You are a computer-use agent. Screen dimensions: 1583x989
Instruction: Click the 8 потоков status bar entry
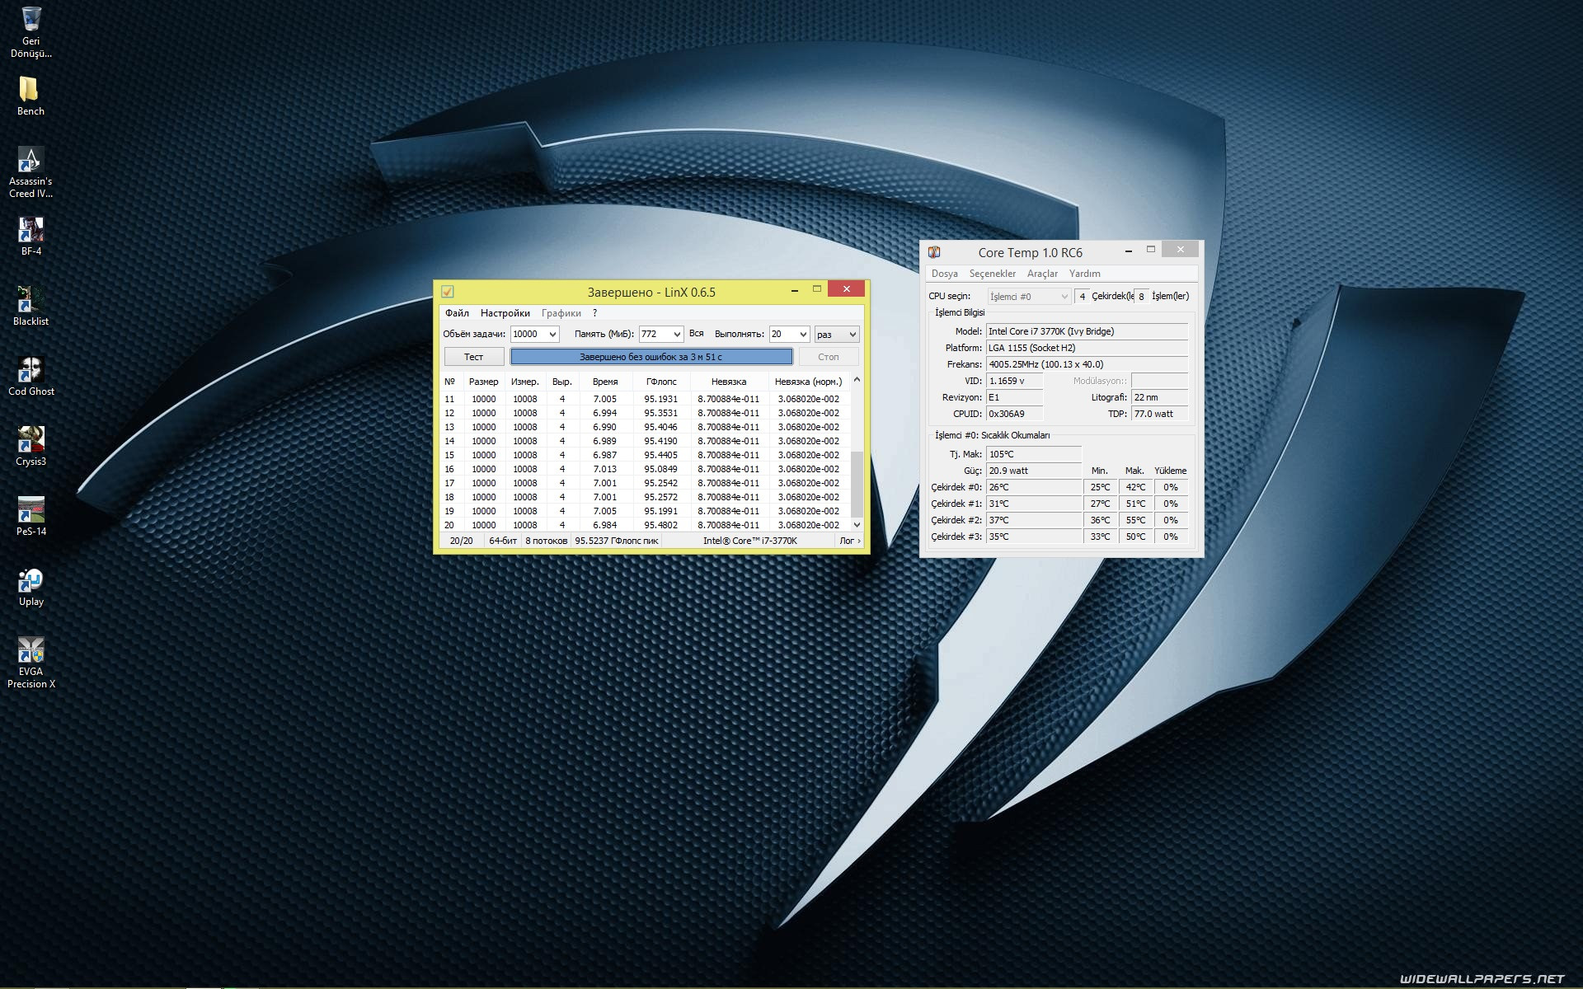click(546, 541)
